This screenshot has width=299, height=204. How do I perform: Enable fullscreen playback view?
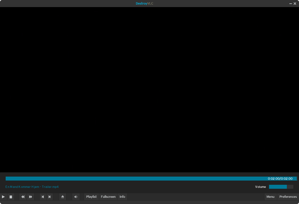[108, 197]
